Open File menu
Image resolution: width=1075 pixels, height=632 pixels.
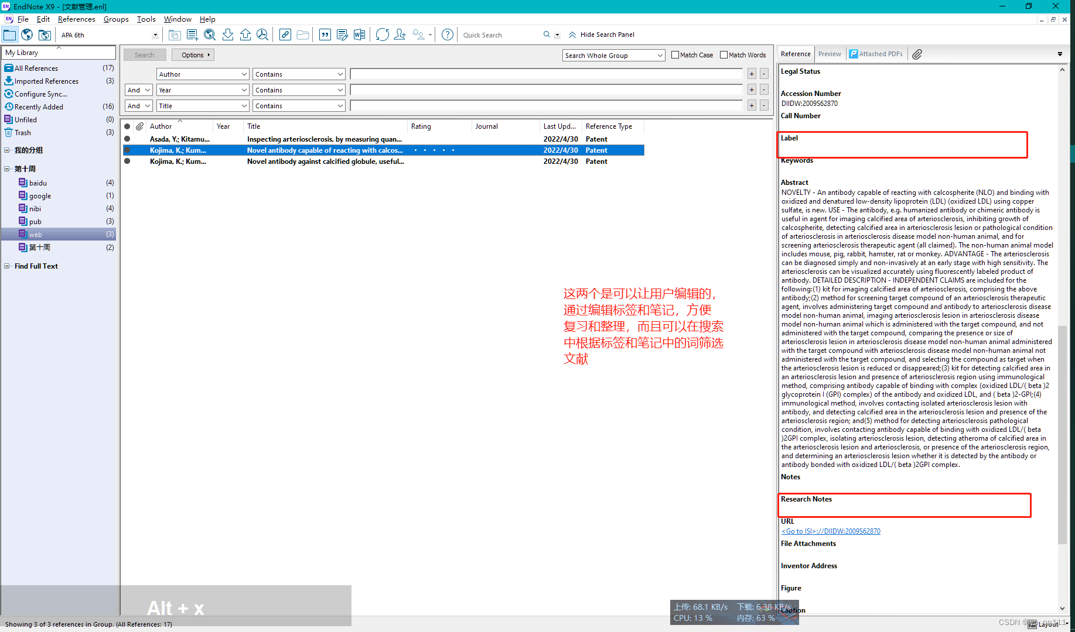tap(23, 19)
